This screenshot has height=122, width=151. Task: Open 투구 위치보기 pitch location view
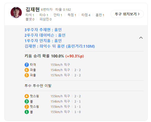[x=127, y=14]
